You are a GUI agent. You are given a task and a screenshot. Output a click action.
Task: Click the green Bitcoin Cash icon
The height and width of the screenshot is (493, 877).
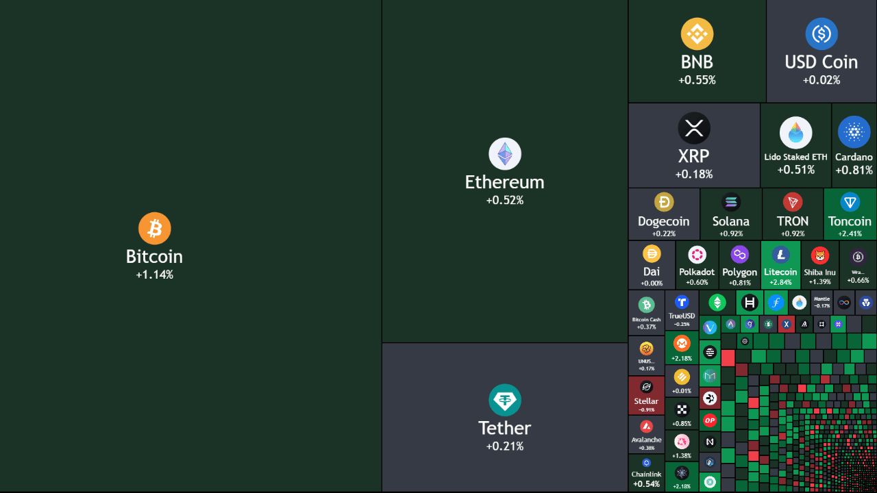pos(646,305)
